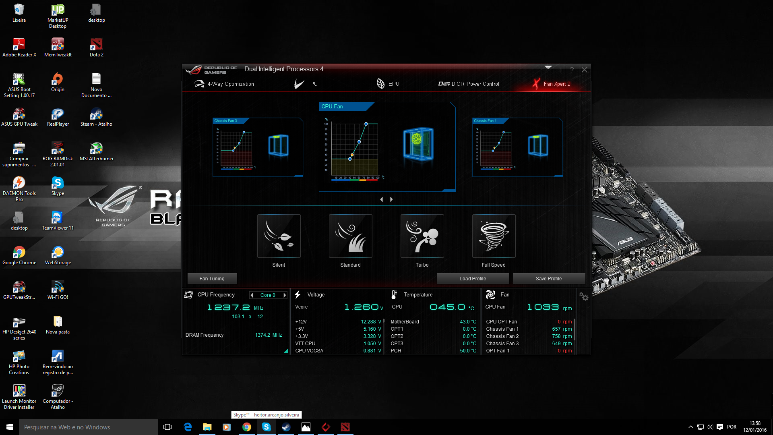Click the Save Profile button
Screen dimensions: 773x435
[549, 278]
